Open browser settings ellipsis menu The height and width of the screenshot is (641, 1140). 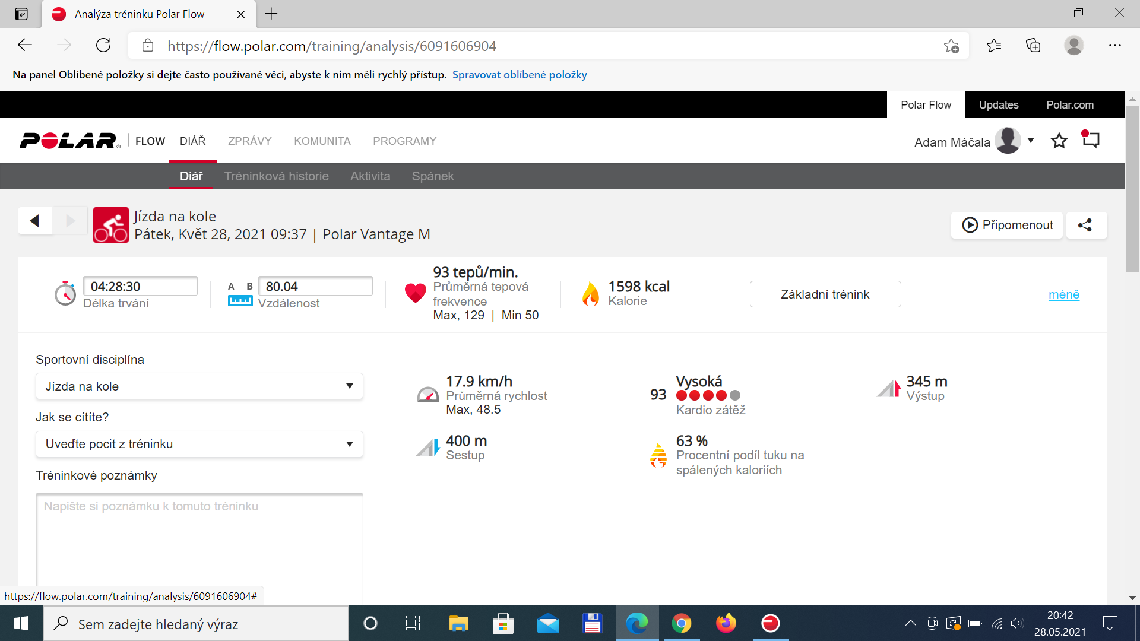coord(1115,46)
